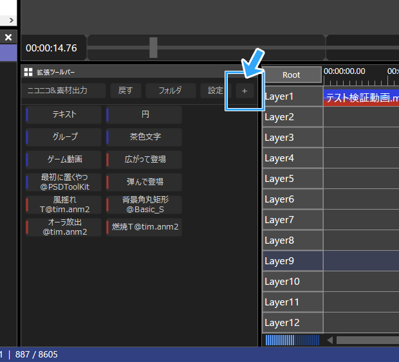Click the timeline scroll left arrow
Image resolution: width=399 pixels, height=362 pixels.
point(329,340)
